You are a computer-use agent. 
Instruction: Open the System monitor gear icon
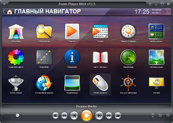(x=156, y=83)
